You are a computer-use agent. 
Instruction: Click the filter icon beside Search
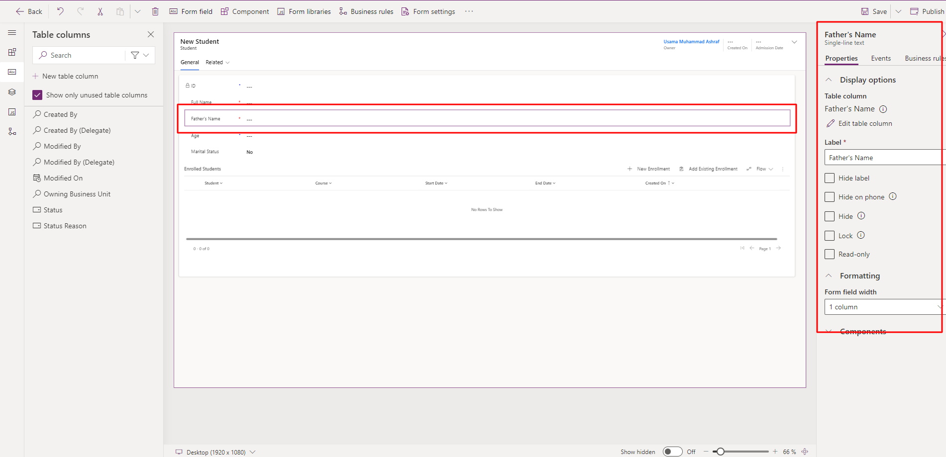coord(135,55)
